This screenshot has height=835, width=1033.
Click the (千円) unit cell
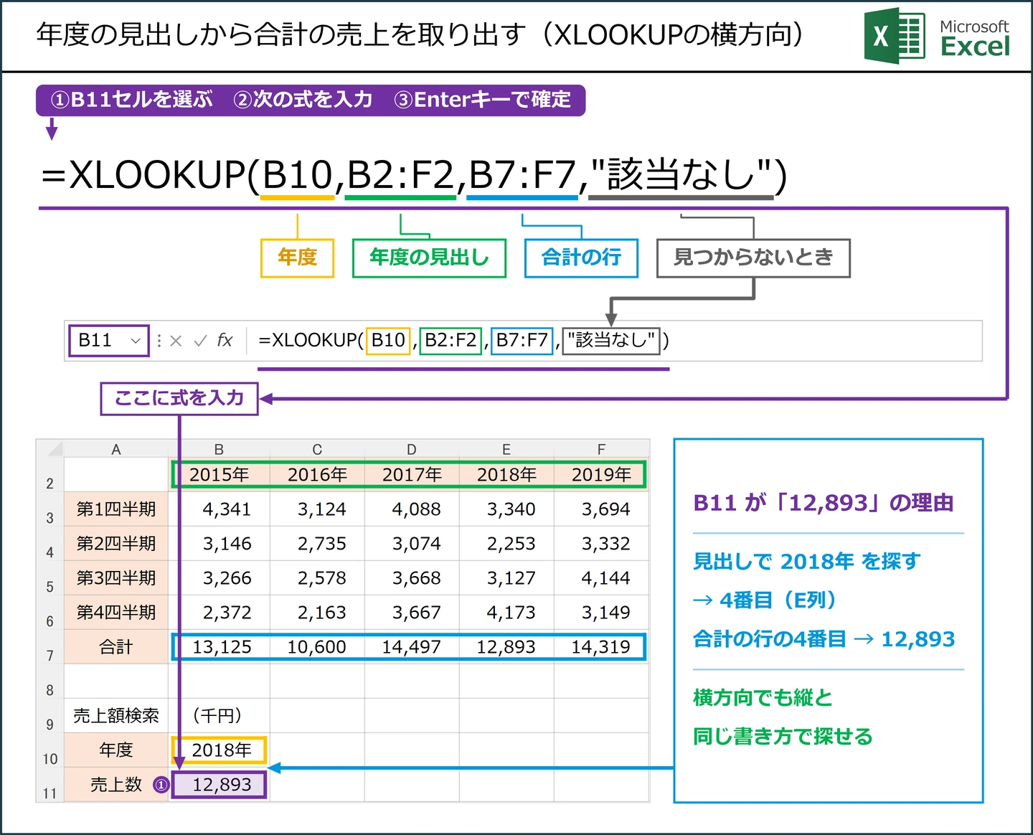point(220,716)
